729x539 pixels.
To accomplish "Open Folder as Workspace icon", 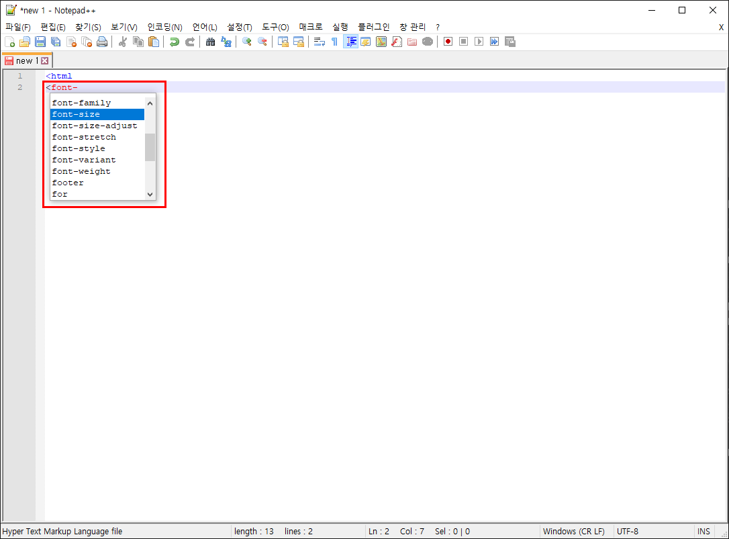I will pyautogui.click(x=412, y=42).
